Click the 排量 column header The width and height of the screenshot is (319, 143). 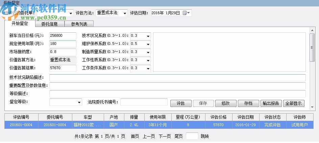[x=134, y=117]
